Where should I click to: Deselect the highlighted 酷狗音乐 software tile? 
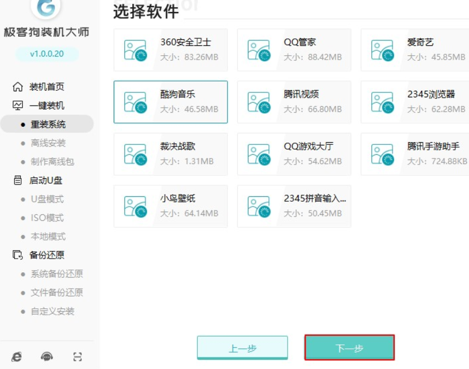(171, 102)
